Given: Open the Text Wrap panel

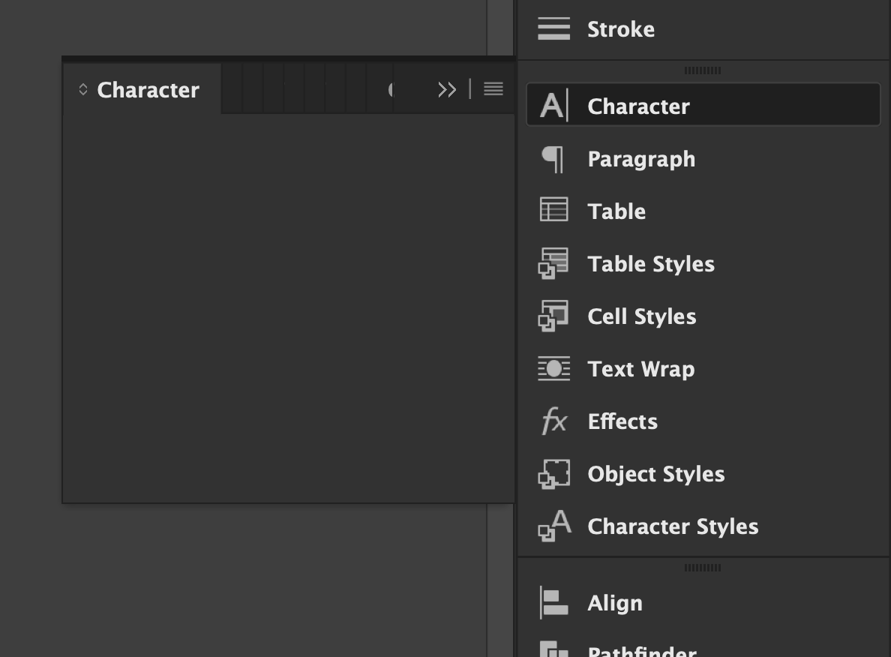Looking at the screenshot, I should 640,368.
